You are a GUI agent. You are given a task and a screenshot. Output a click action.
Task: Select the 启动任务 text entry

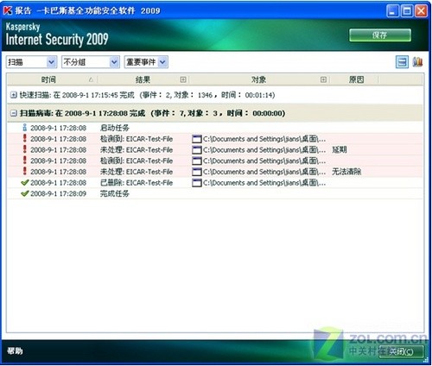coord(115,128)
